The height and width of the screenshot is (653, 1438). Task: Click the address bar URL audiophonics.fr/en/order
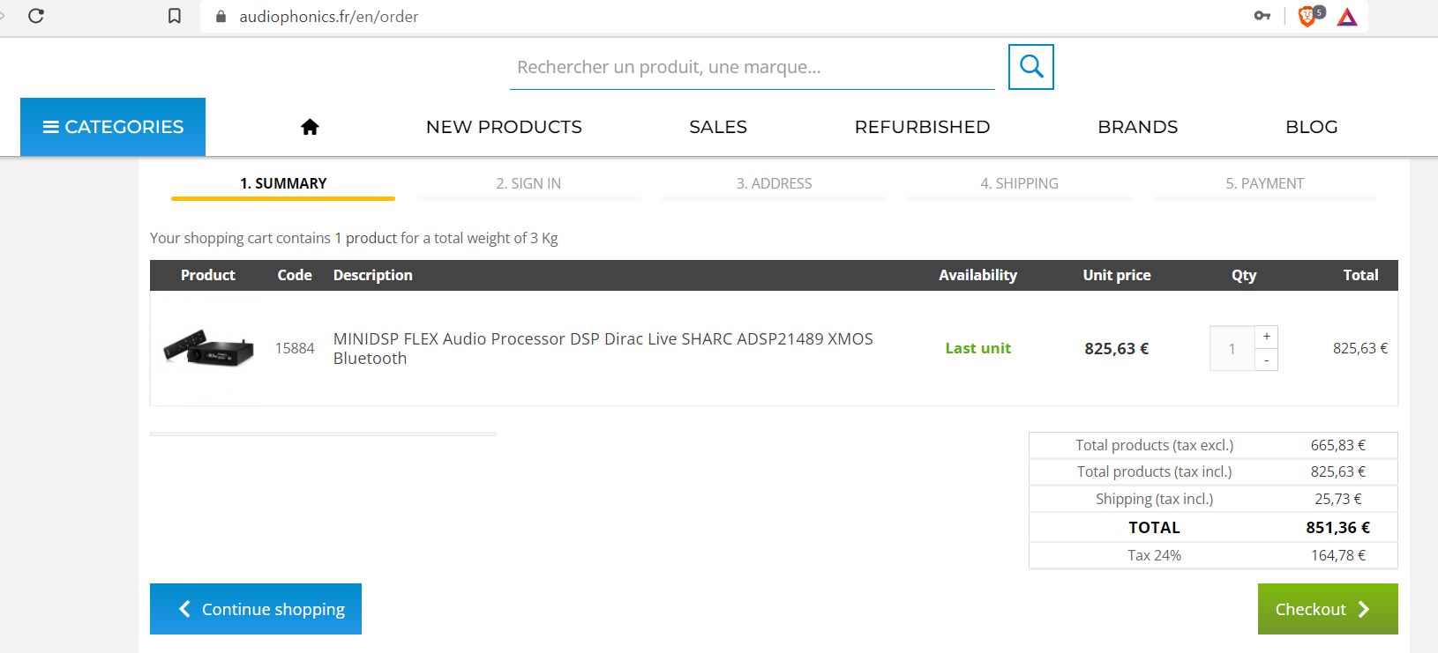click(x=329, y=16)
